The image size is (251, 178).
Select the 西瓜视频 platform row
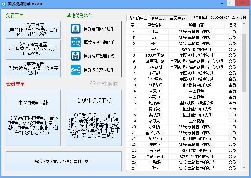pos(183,139)
